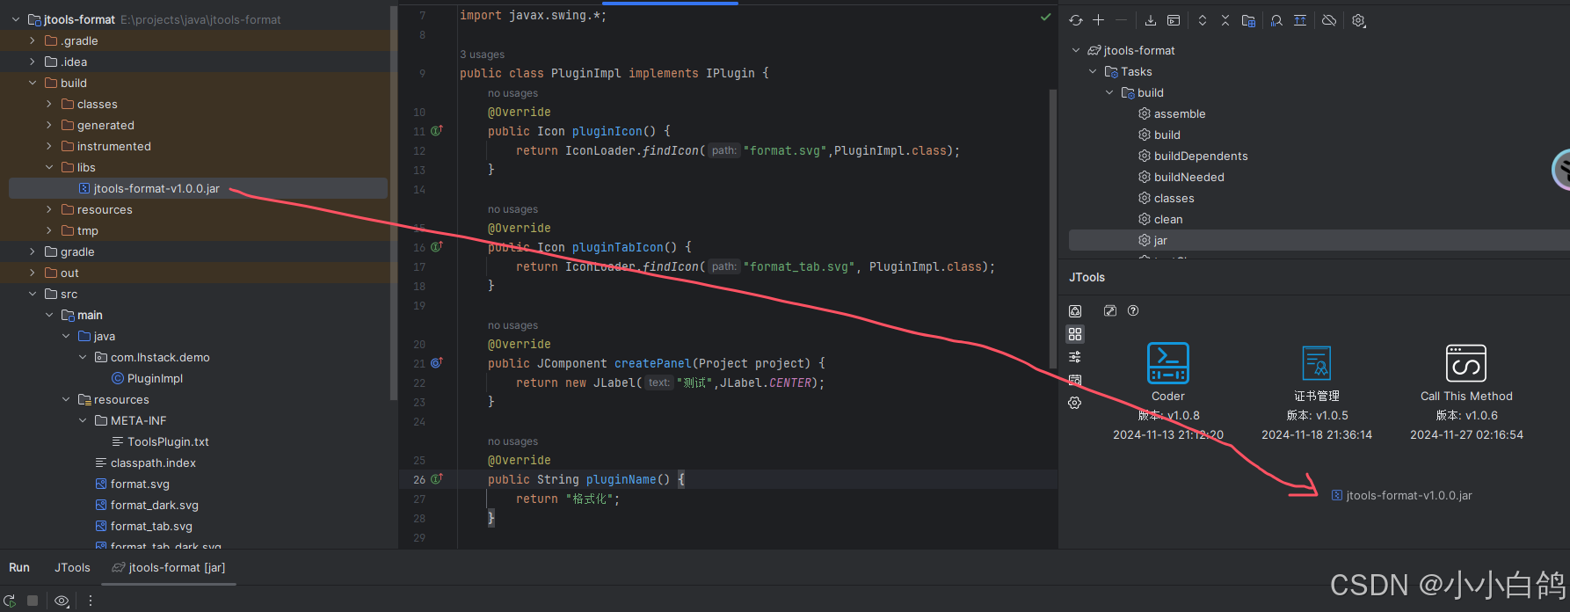Click override gutter icon at line 21
1570x612 pixels.
click(436, 363)
